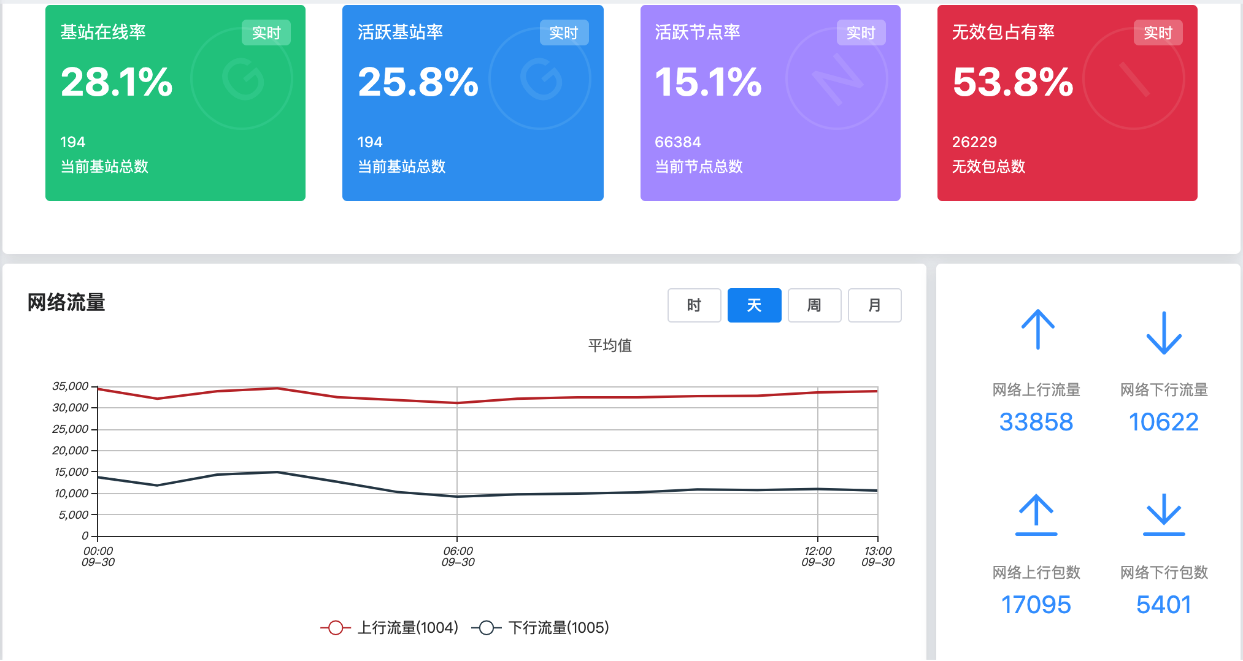
Task: Click the 10,000 y-axis label
Action: (x=71, y=494)
